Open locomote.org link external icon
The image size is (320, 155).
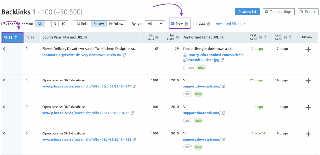click(125, 55)
